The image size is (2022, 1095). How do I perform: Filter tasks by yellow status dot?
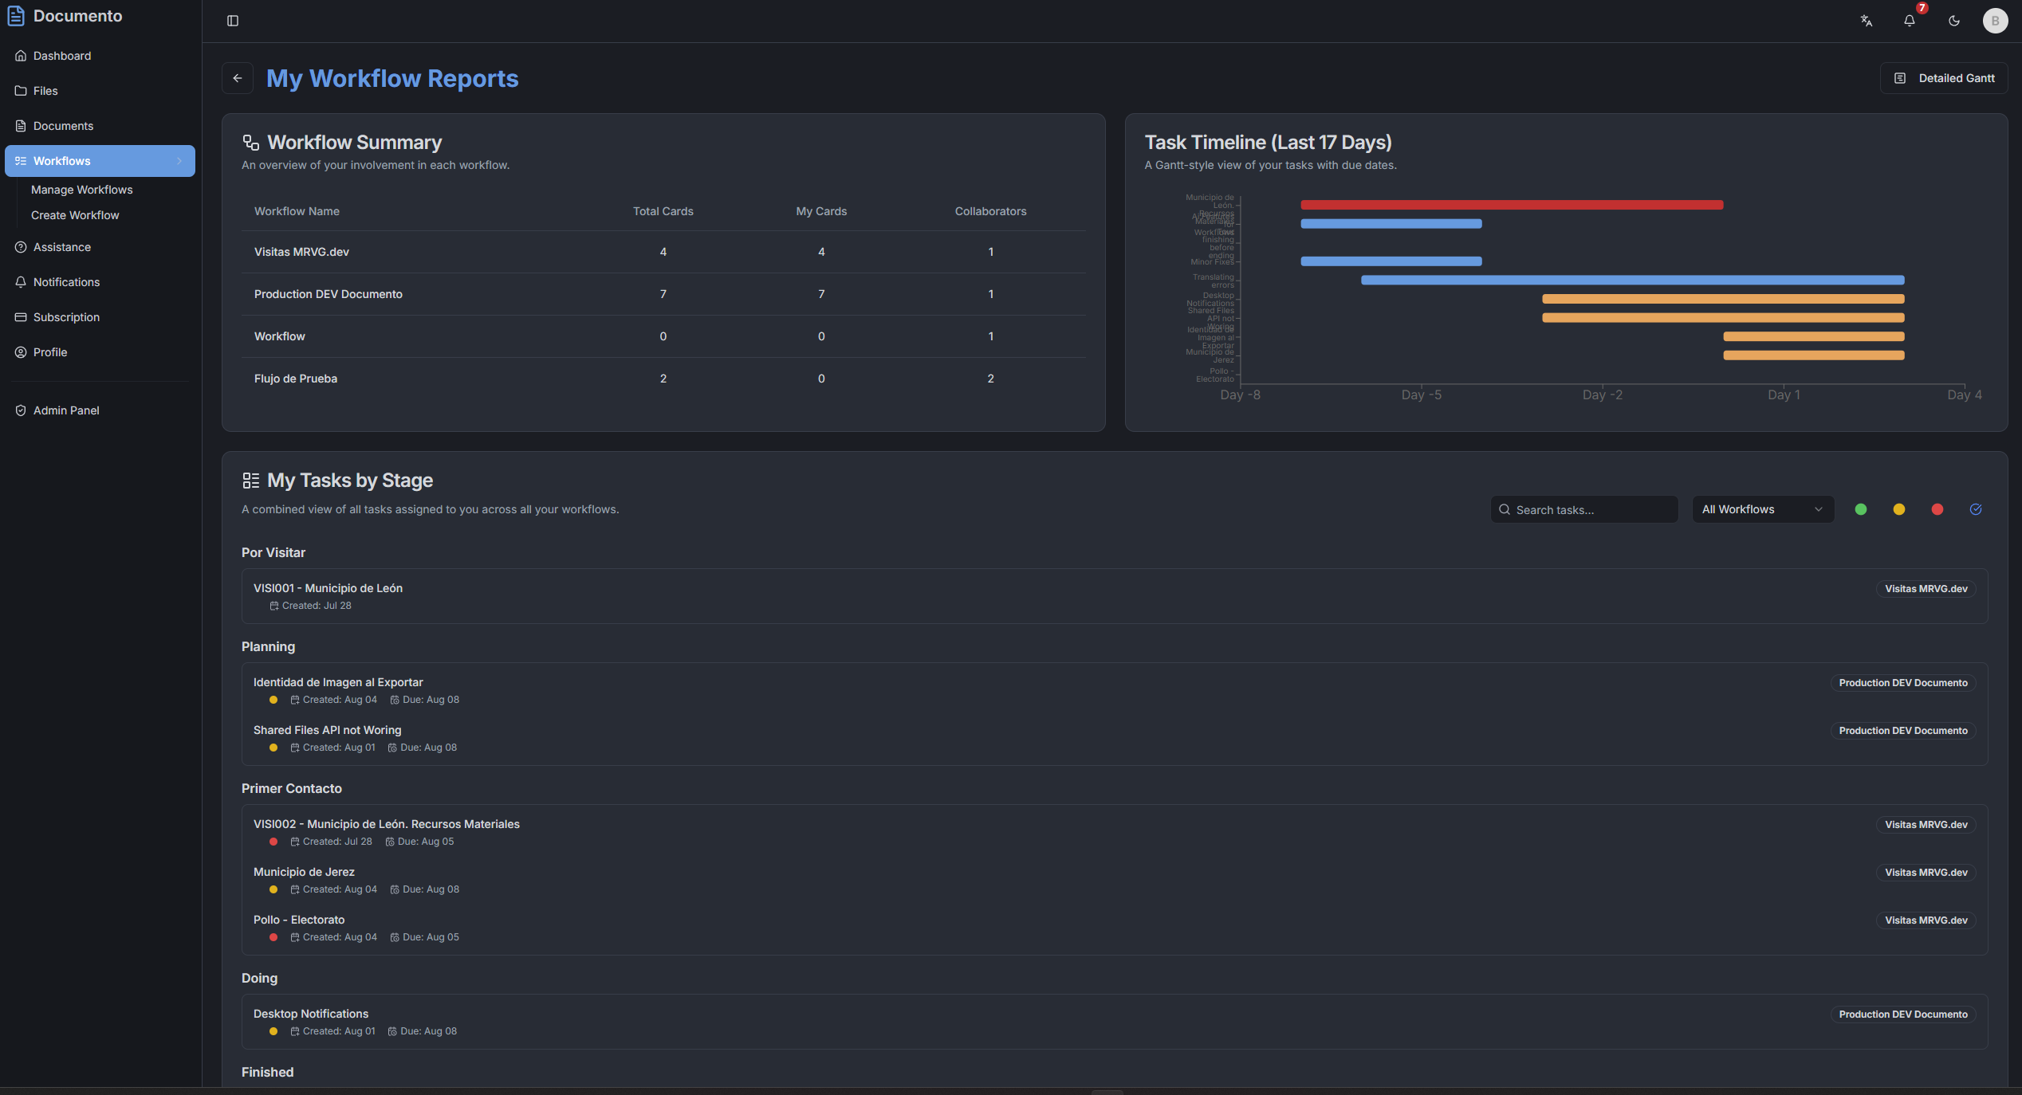(x=1899, y=509)
